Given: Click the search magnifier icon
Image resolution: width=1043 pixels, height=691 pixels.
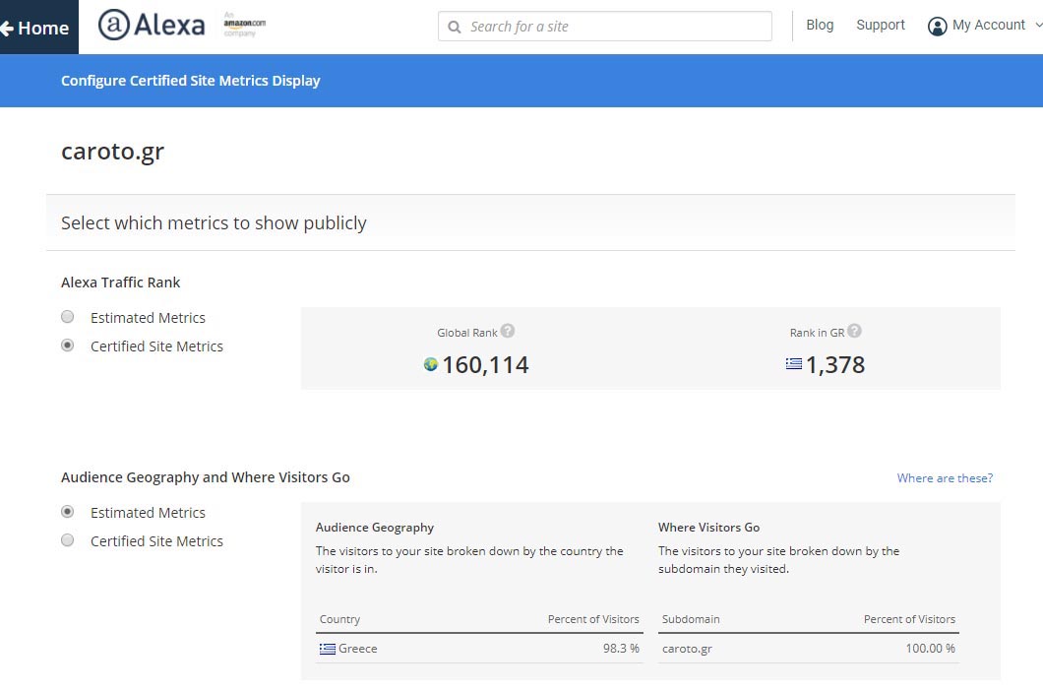Looking at the screenshot, I should 455,28.
